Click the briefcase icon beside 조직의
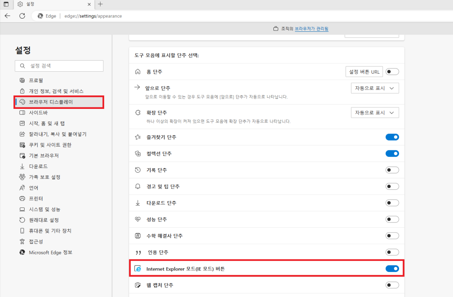Image resolution: width=453 pixels, height=297 pixels. click(276, 29)
